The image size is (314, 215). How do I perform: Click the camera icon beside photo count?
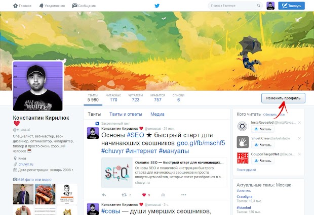click(x=15, y=180)
